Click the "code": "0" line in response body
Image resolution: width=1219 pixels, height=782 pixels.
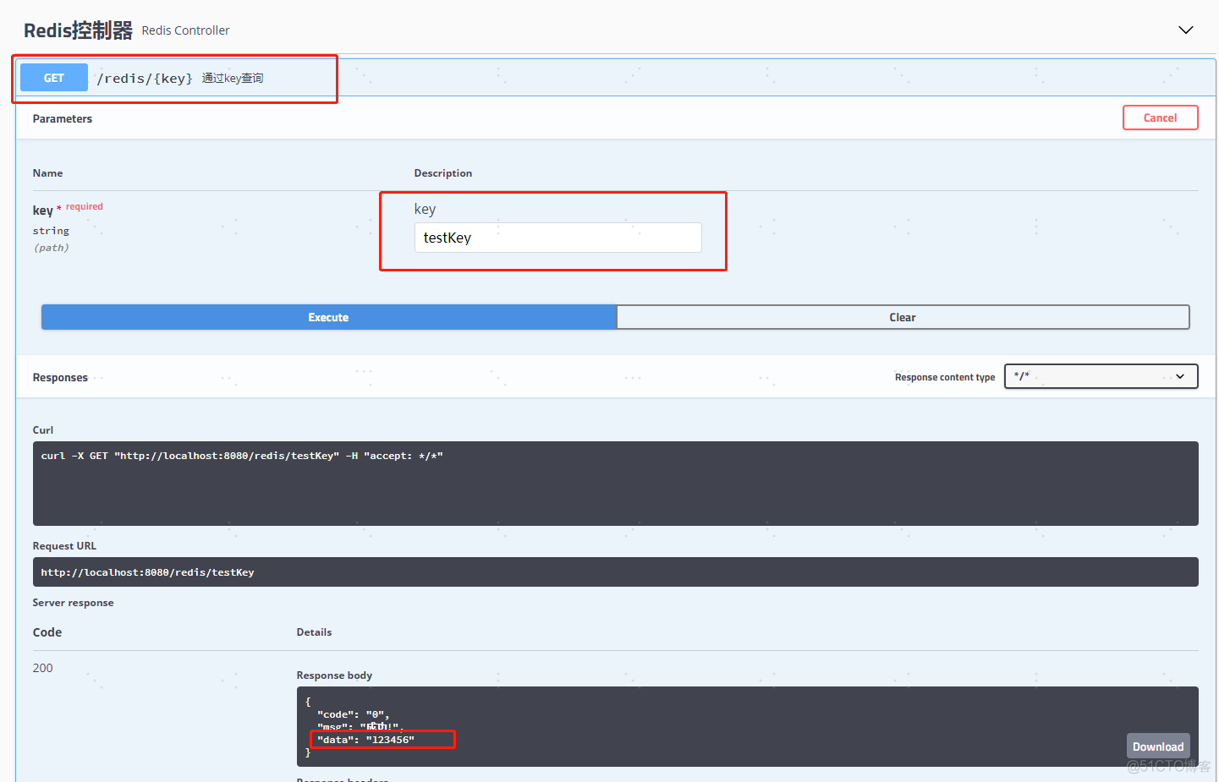(353, 714)
